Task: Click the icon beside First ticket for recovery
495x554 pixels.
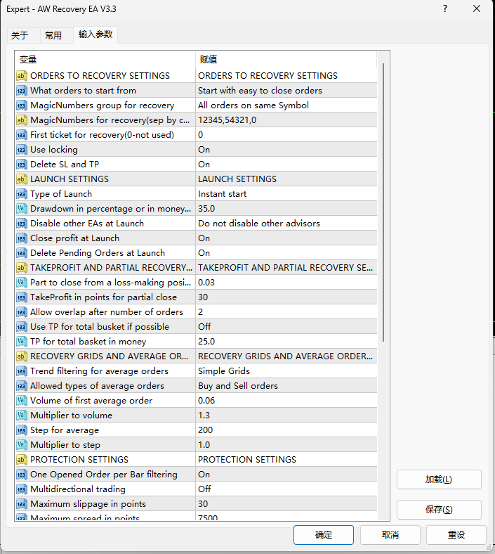Action: pos(22,134)
